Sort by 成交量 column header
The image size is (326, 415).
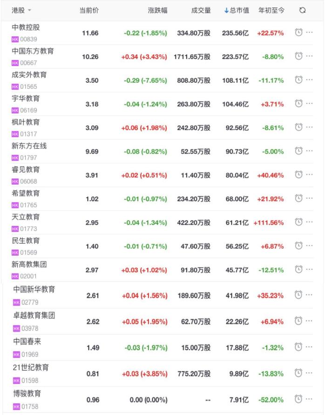(201, 10)
